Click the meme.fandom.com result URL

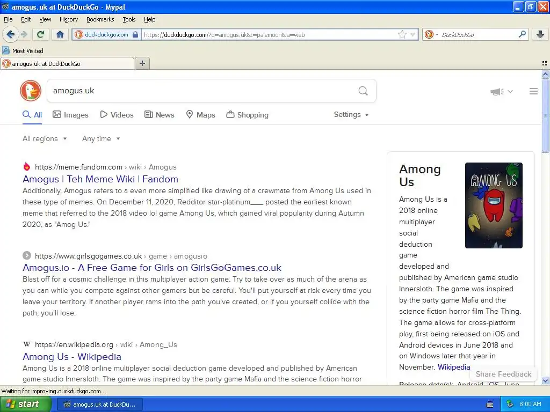pos(78,167)
